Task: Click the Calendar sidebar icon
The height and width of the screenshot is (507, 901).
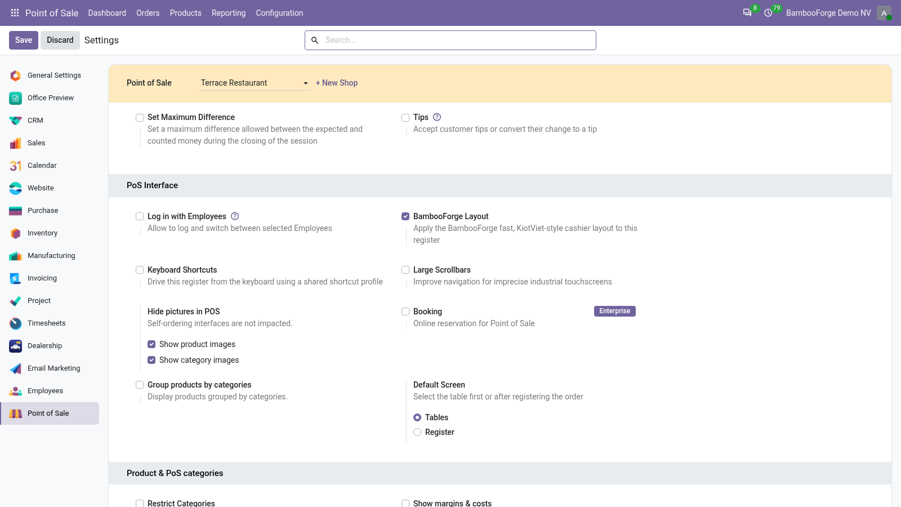Action: click(16, 166)
